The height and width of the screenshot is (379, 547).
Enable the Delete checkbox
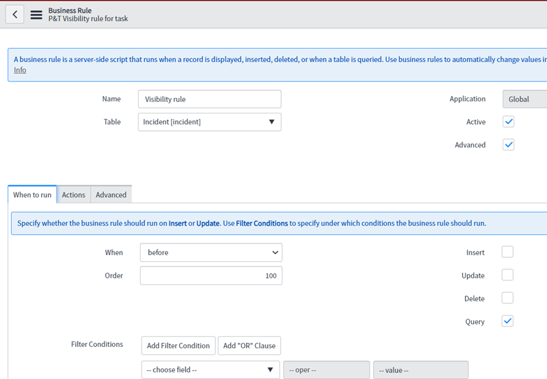point(507,298)
